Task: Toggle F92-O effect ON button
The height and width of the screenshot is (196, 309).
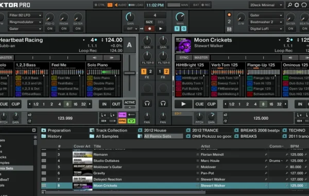Action: 49,28
